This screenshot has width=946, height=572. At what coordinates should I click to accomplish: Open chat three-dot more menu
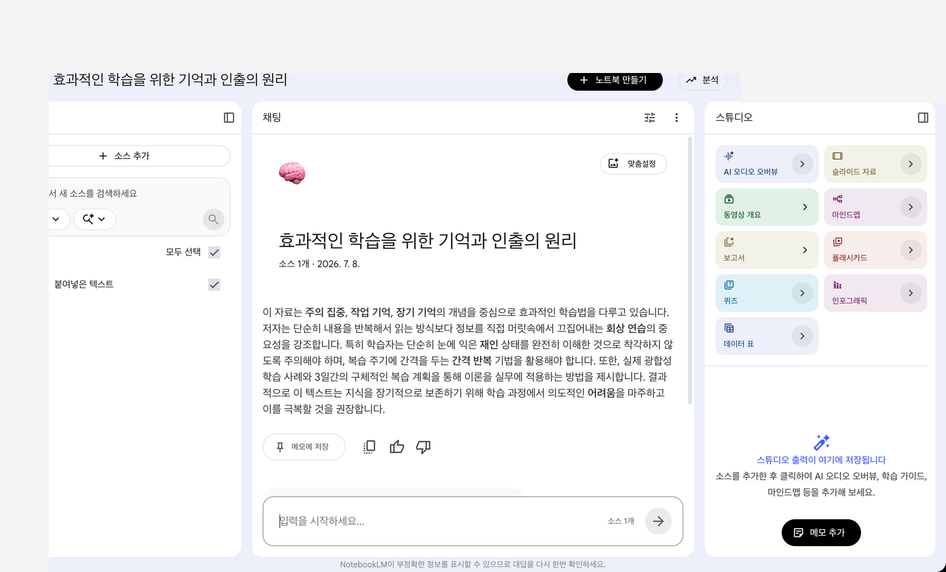[676, 118]
